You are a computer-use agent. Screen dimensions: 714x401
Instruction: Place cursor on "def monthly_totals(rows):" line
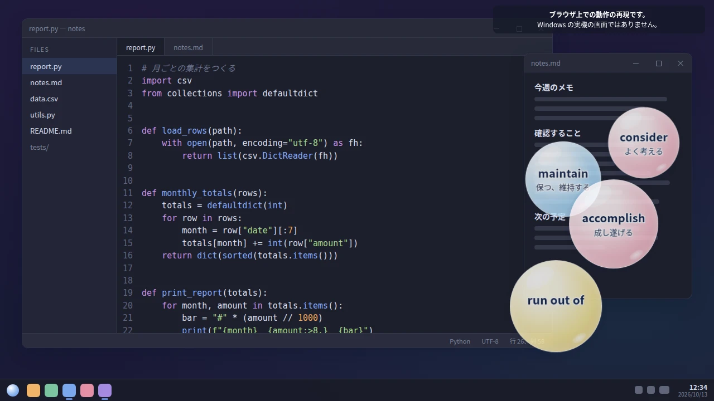[205, 193]
